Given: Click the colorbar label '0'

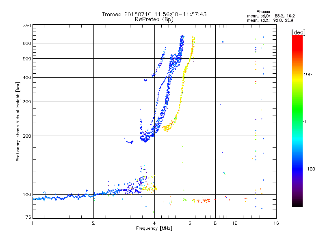Looking at the screenshot, I should pos(305,122).
